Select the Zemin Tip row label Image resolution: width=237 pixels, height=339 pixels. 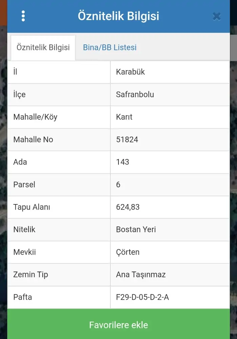pyautogui.click(x=30, y=275)
